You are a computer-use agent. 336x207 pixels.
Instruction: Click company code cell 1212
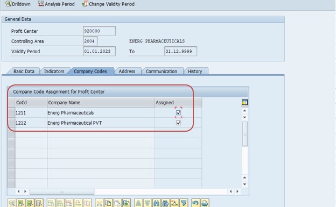tap(31, 123)
